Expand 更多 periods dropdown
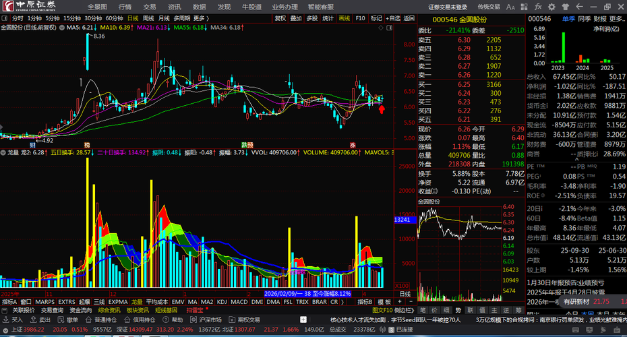The width and height of the screenshot is (627, 337). pyautogui.click(x=201, y=18)
